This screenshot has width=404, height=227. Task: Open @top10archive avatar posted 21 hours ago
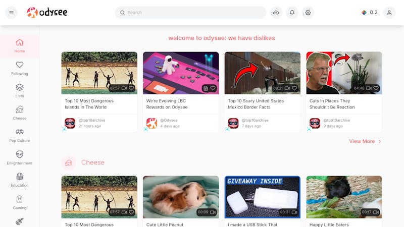pyautogui.click(x=70, y=123)
